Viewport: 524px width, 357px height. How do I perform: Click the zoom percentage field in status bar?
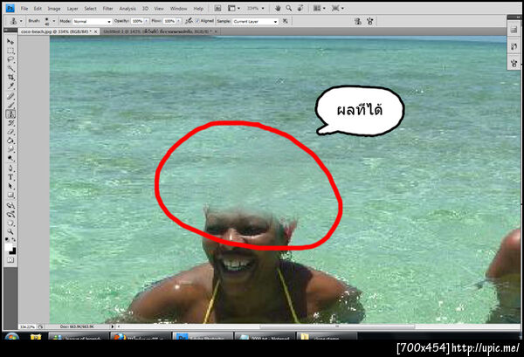coord(27,326)
